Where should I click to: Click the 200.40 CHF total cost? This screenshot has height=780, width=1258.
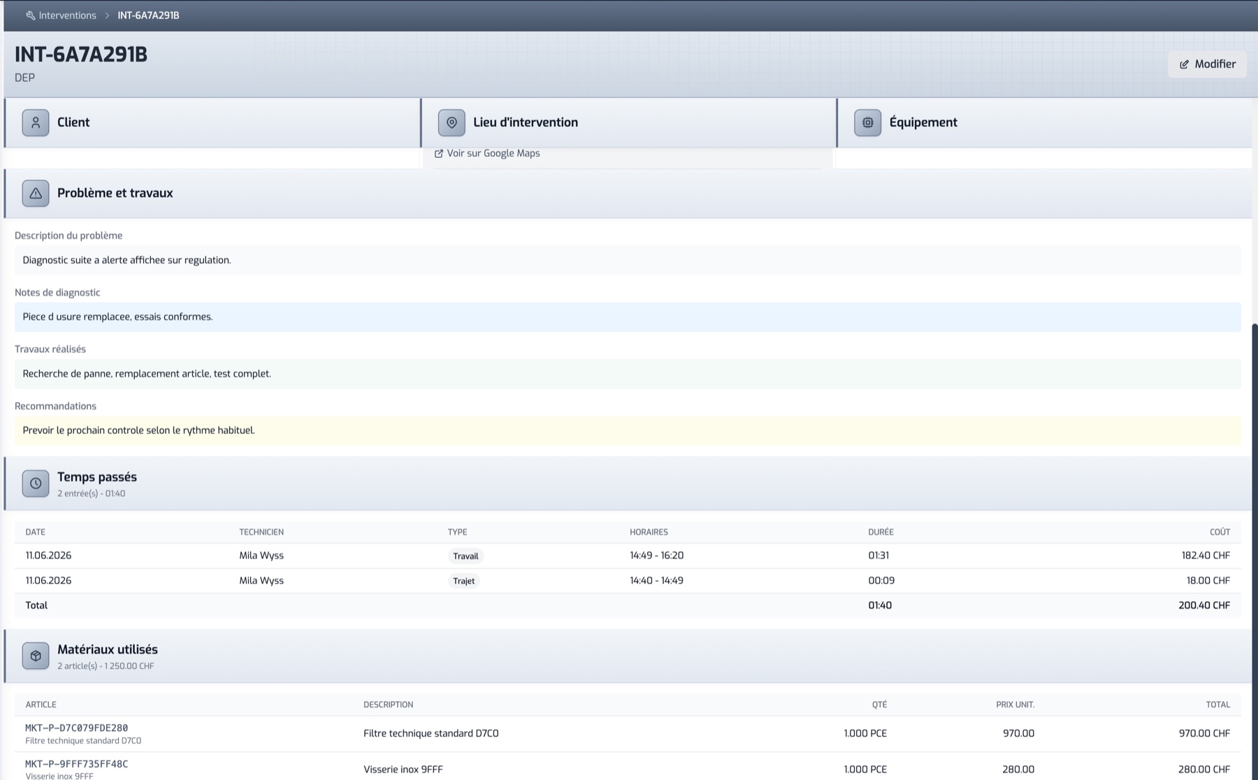[x=1204, y=605]
